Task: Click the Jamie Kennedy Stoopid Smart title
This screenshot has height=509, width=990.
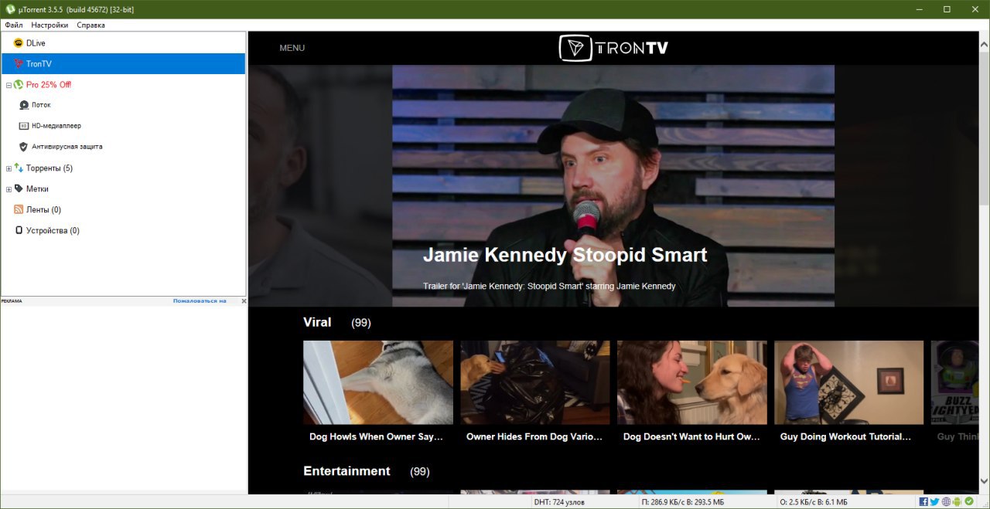Action: pos(565,255)
